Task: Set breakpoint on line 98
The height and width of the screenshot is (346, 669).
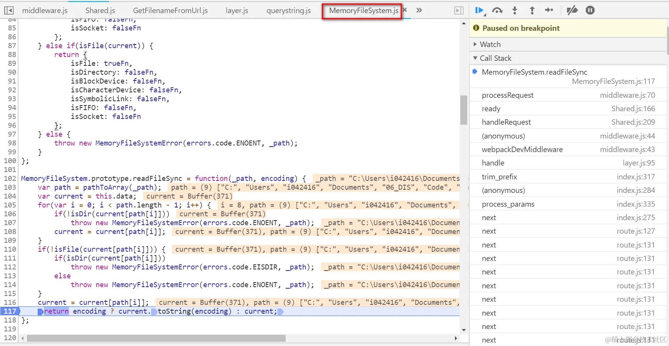Action: 12,143
